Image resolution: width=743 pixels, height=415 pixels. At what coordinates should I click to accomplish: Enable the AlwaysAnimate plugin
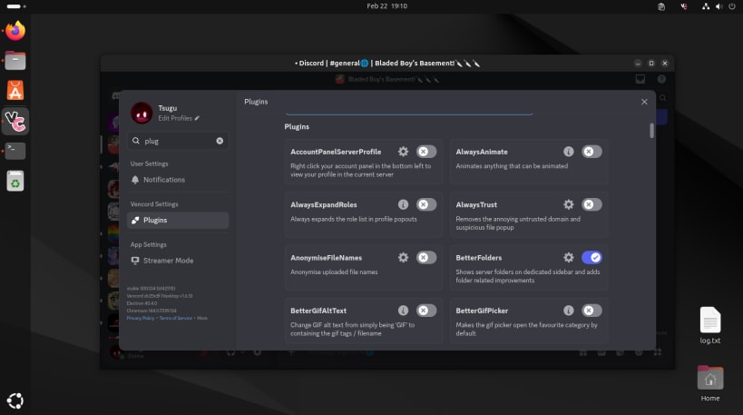pyautogui.click(x=591, y=152)
